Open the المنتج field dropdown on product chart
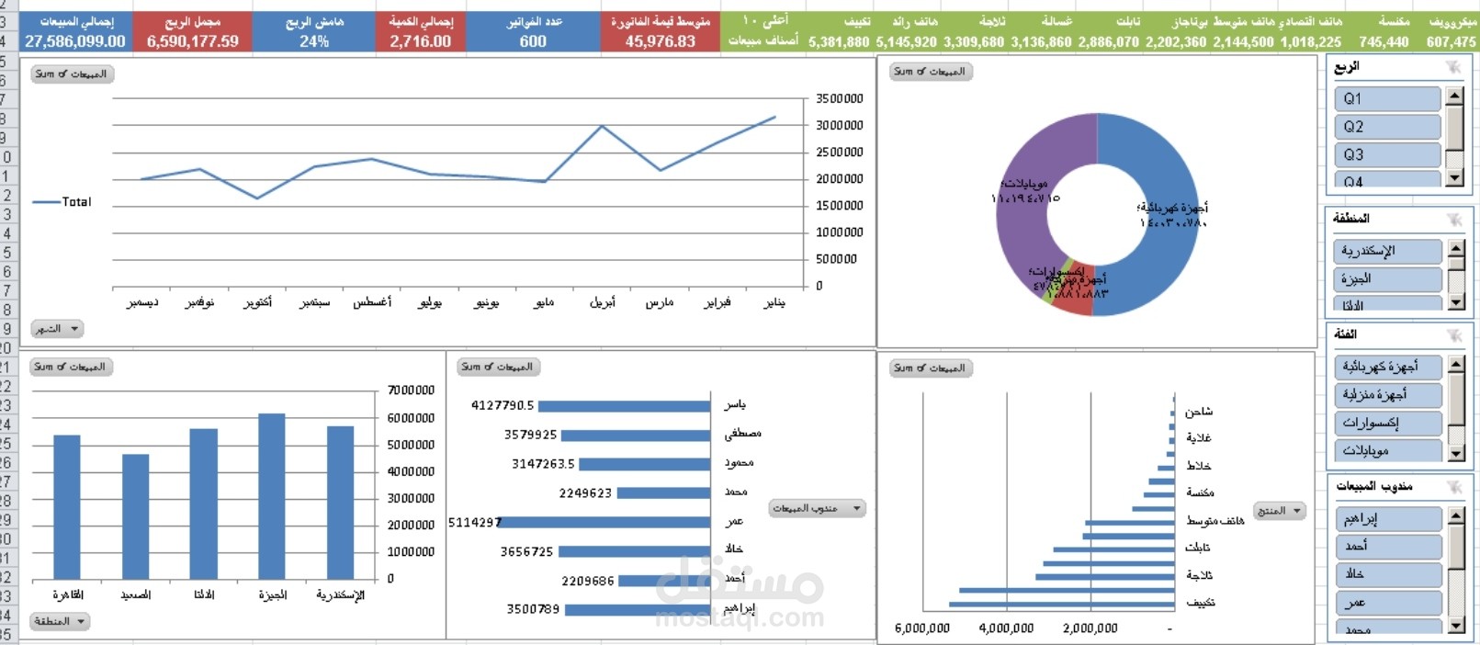Screen dimensions: 1480x645 (1280, 511)
